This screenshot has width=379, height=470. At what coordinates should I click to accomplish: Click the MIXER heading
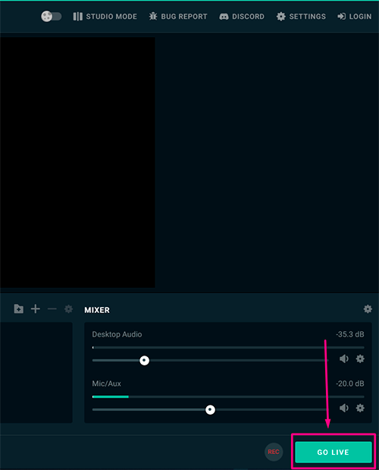click(x=97, y=310)
